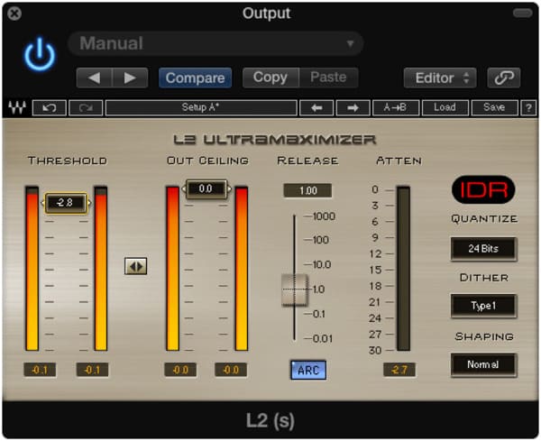The width and height of the screenshot is (541, 441).
Task: Open the Waves help question mark
Action: (x=529, y=107)
